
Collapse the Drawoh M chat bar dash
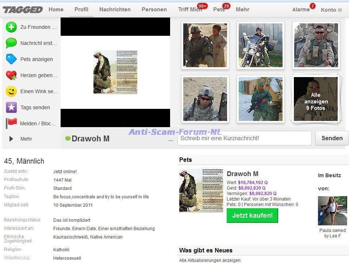coord(170,140)
